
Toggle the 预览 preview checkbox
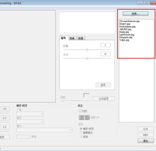[x=80, y=111]
